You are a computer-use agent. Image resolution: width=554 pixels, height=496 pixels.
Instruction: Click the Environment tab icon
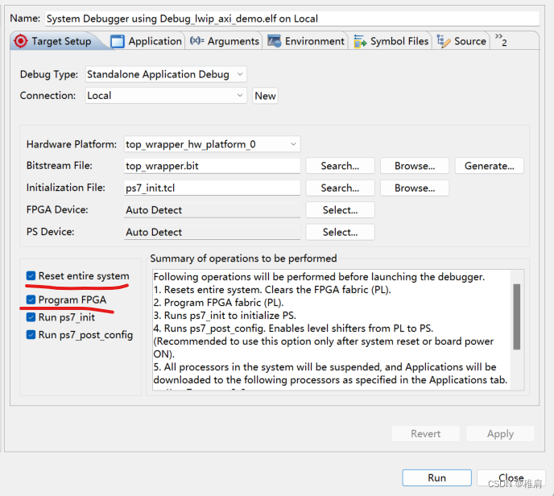coord(274,41)
